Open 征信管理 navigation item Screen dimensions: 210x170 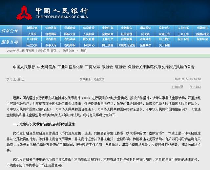[x=127, y=34]
